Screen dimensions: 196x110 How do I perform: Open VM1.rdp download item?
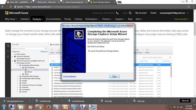pos(141,101)
